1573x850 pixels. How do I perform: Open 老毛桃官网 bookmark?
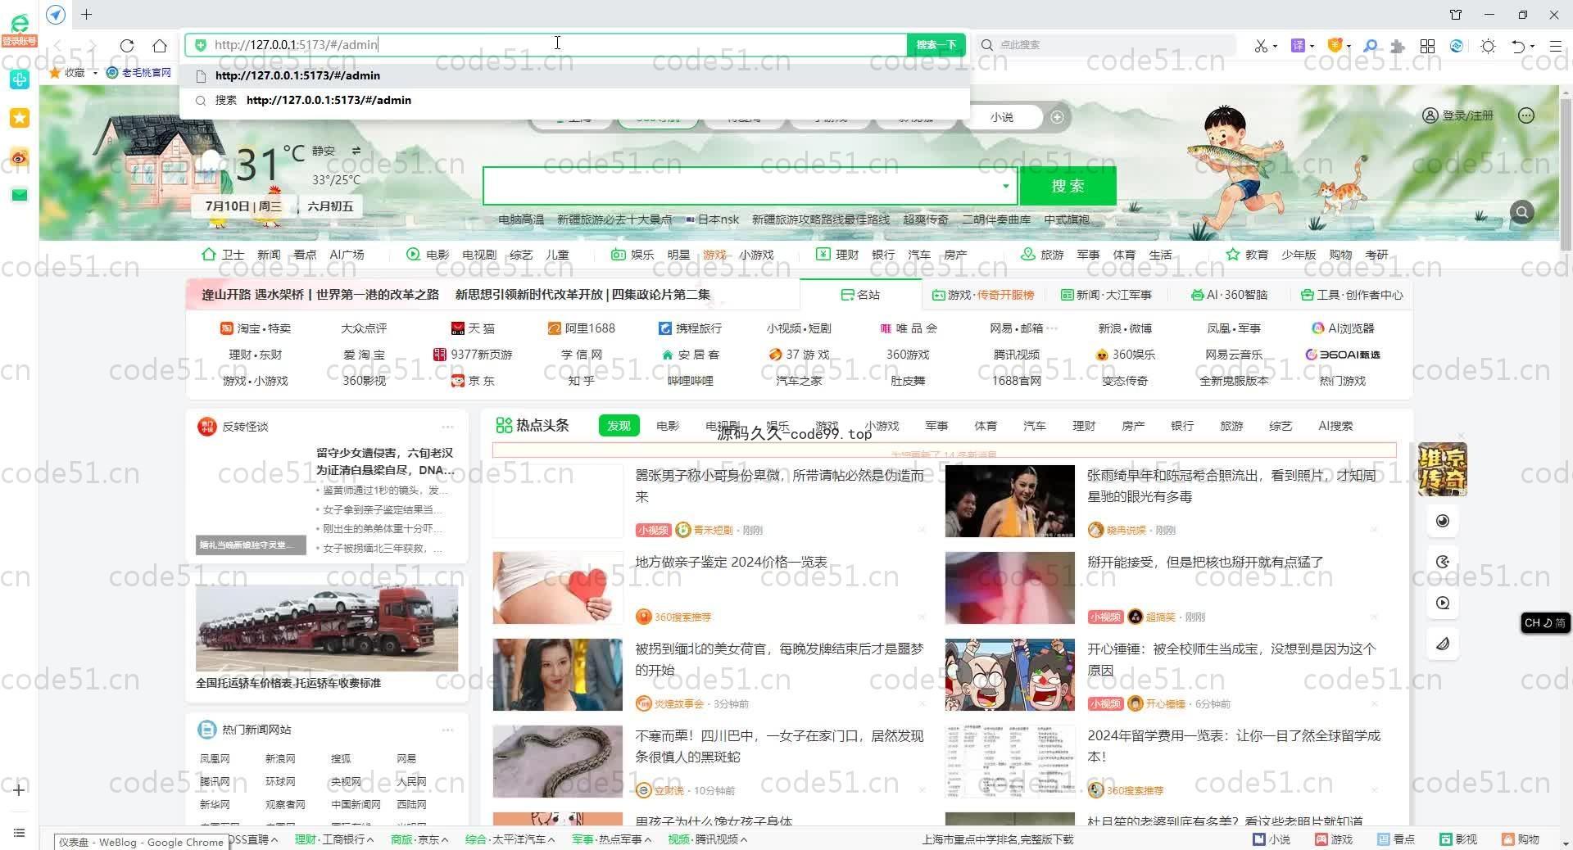[138, 73]
